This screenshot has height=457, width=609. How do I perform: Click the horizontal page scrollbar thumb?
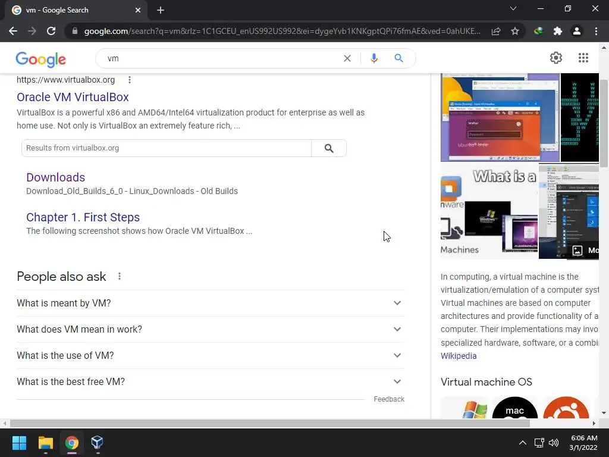pos(269,423)
